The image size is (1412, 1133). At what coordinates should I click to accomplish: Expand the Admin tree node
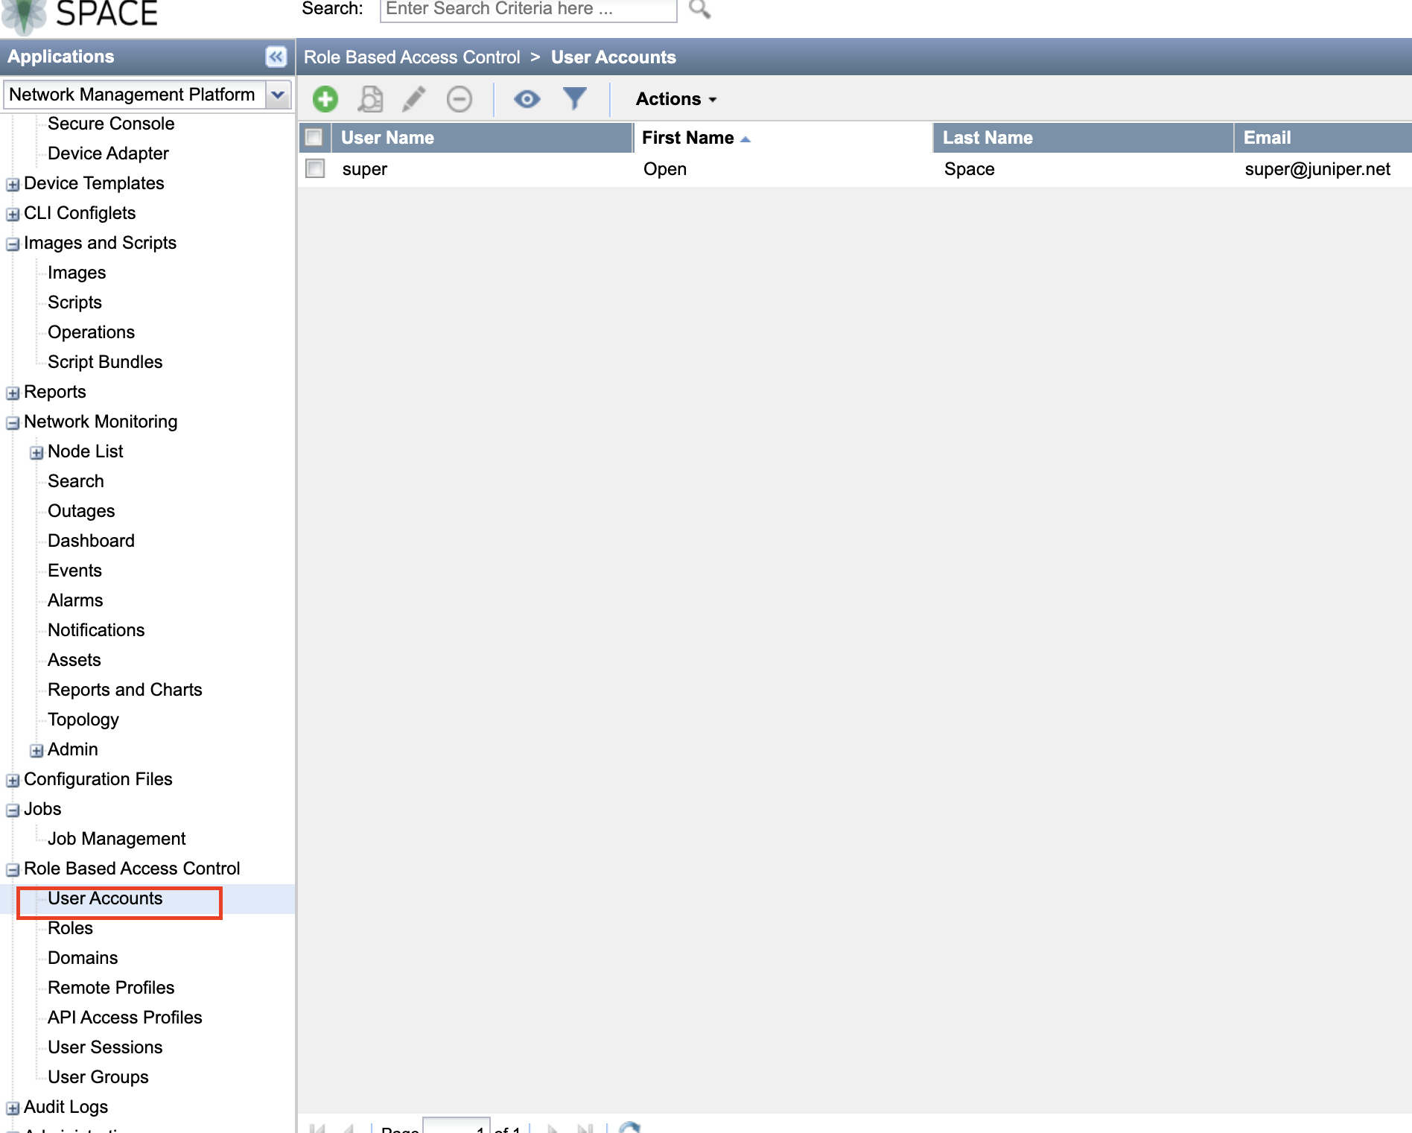tap(36, 750)
